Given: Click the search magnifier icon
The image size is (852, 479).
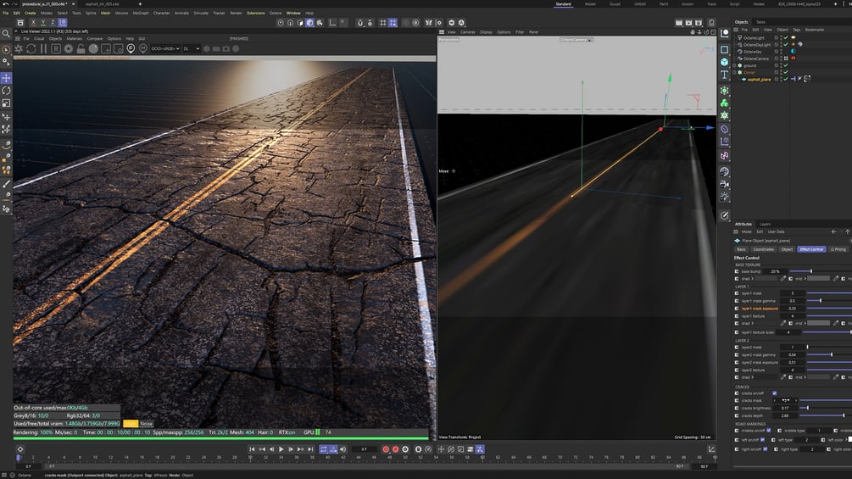Looking at the screenshot, I should coord(6,34).
